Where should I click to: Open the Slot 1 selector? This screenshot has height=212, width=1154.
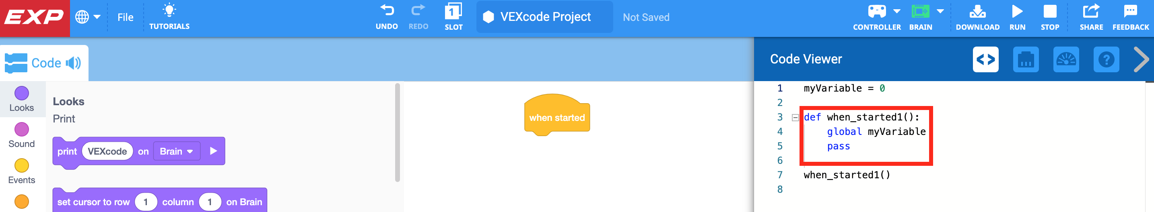(453, 11)
